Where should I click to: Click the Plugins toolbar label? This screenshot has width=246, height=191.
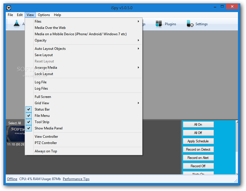pos(170,24)
